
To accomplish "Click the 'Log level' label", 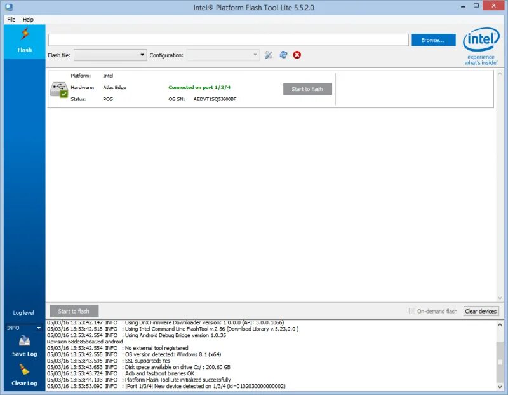I will tap(23, 313).
